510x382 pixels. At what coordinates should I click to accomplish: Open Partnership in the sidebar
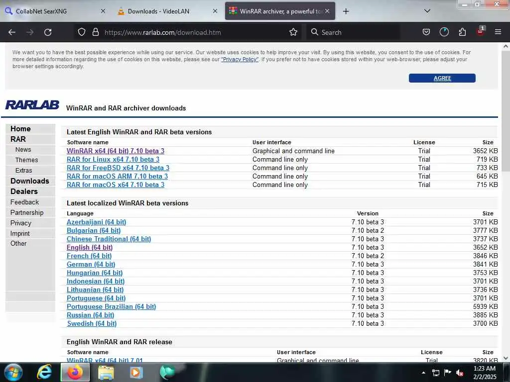[27, 212]
